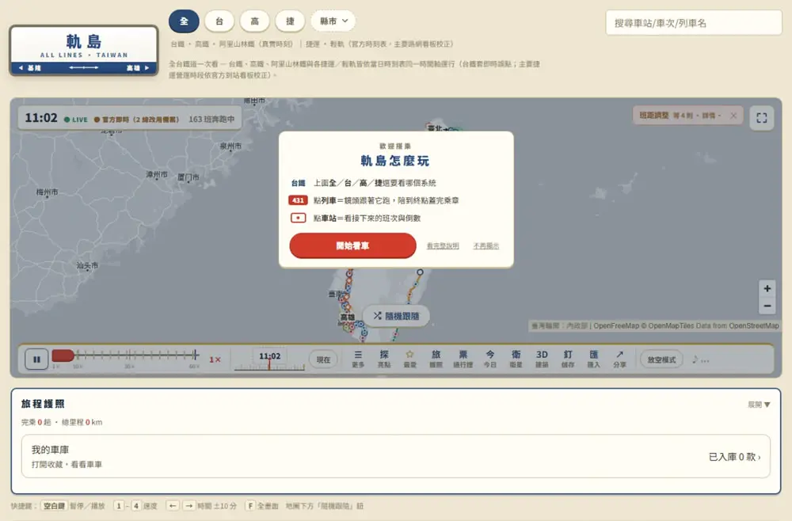The height and width of the screenshot is (521, 792).
Task: Open 我的車庫 garage card
Action: (395, 456)
